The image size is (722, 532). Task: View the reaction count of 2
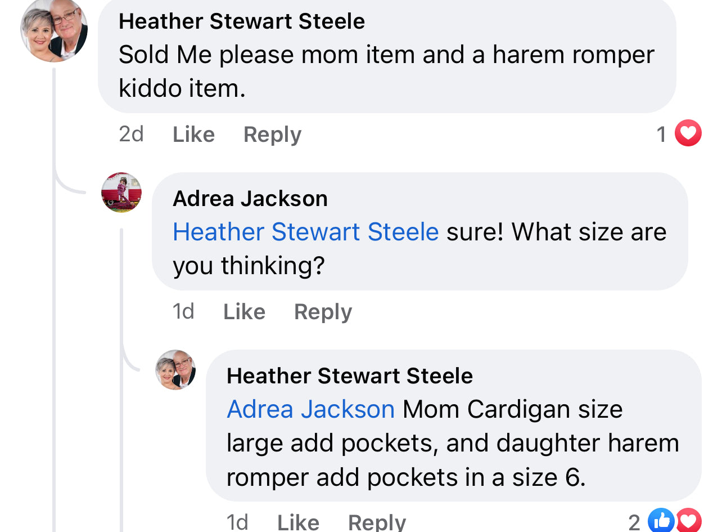[x=634, y=522]
